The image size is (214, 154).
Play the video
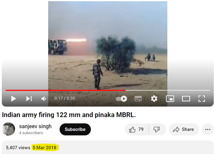[x=14, y=98]
